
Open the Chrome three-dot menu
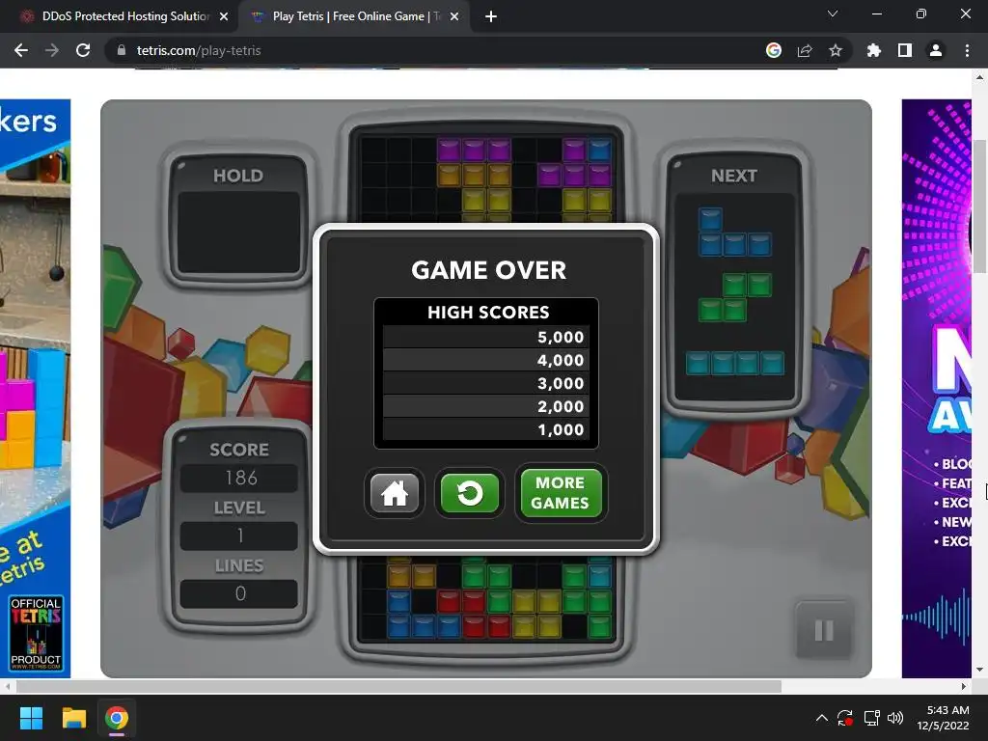pos(967,50)
